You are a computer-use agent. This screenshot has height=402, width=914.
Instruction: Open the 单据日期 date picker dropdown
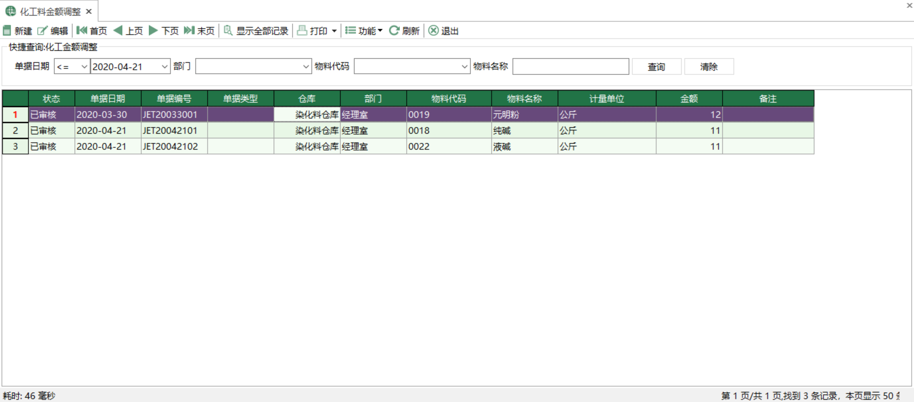click(164, 66)
